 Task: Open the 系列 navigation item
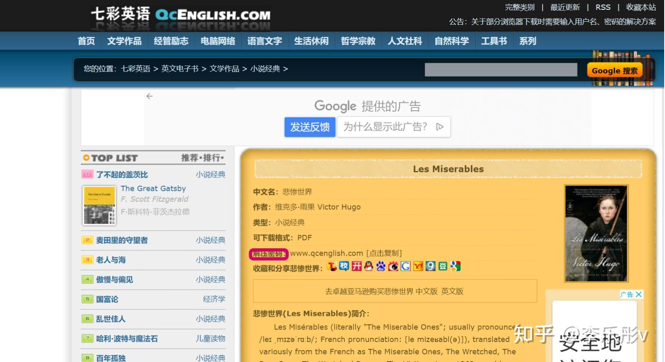pyautogui.click(x=528, y=41)
